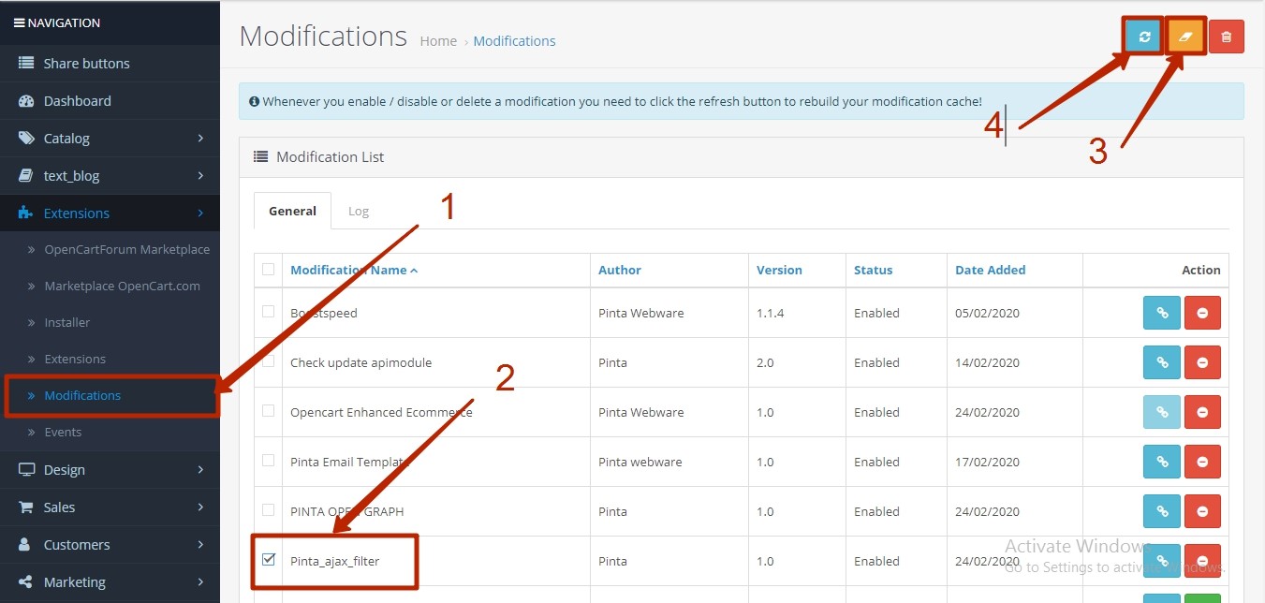Click the 2.0 version cell
This screenshot has height=603, width=1265.
(x=797, y=362)
